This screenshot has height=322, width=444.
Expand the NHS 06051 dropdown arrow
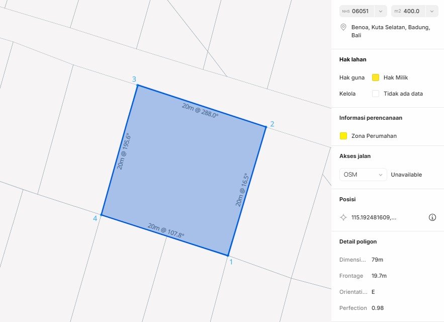coord(381,11)
